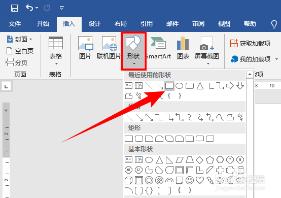Viewport: 281px width, 198px height.
Task: Pick snip single corner rectangle under 矩形
Action: click(x=149, y=139)
